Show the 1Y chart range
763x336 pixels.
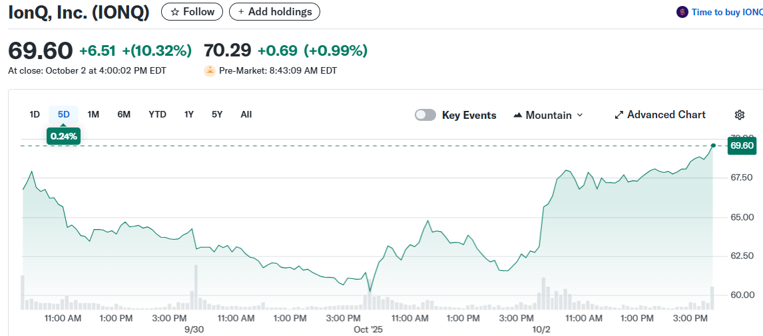tap(189, 114)
